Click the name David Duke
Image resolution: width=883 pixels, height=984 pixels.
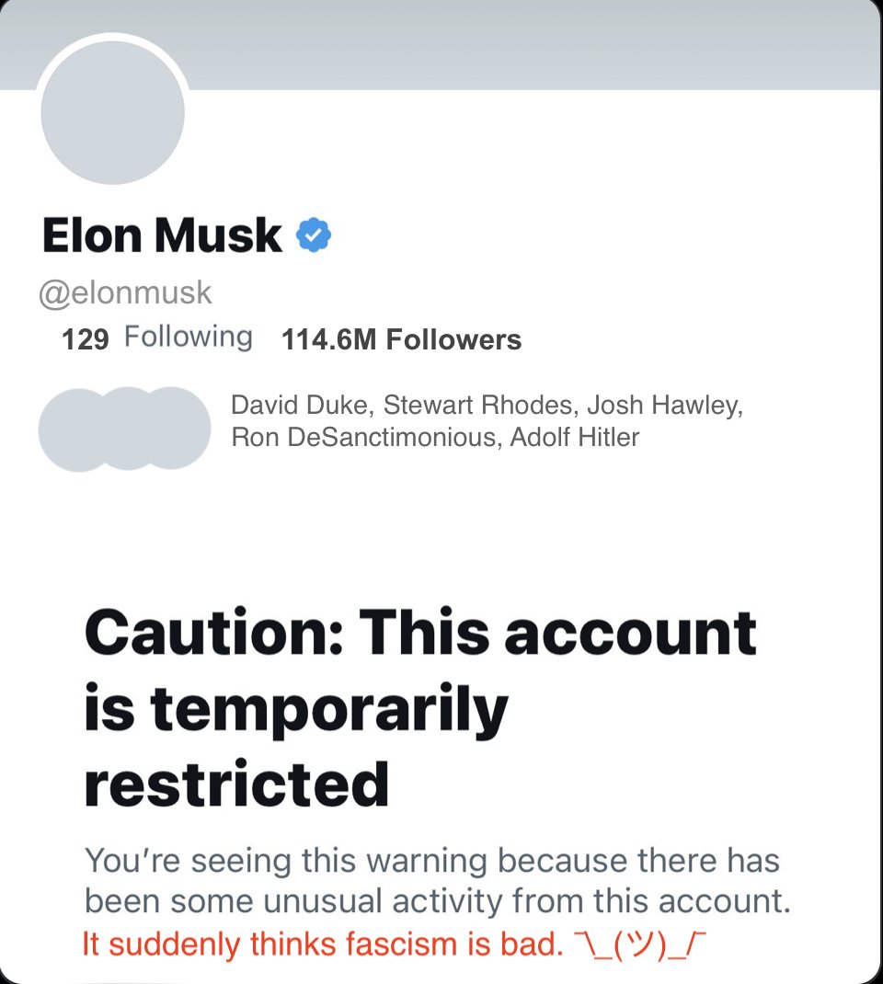tap(299, 406)
